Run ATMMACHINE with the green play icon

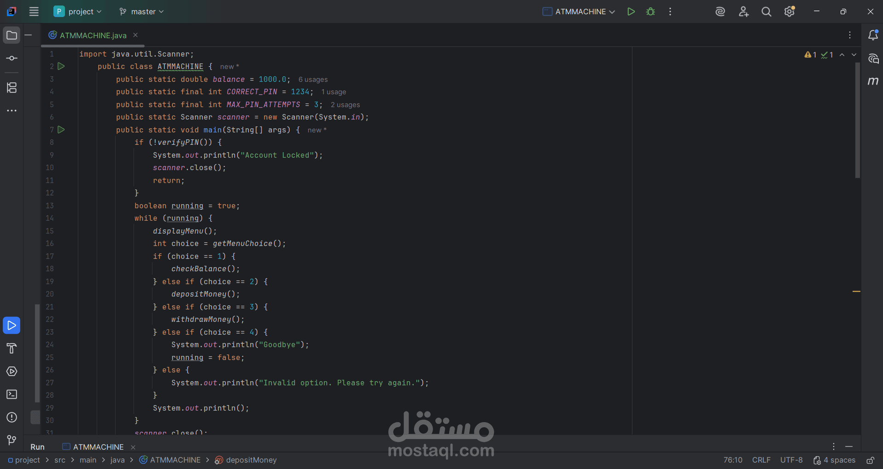tap(631, 11)
